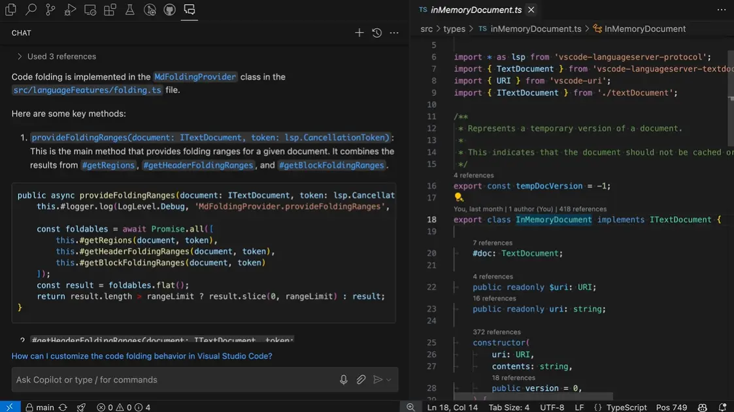The height and width of the screenshot is (412, 734).
Task: Open the Remote Explorer view
Action: click(90, 9)
